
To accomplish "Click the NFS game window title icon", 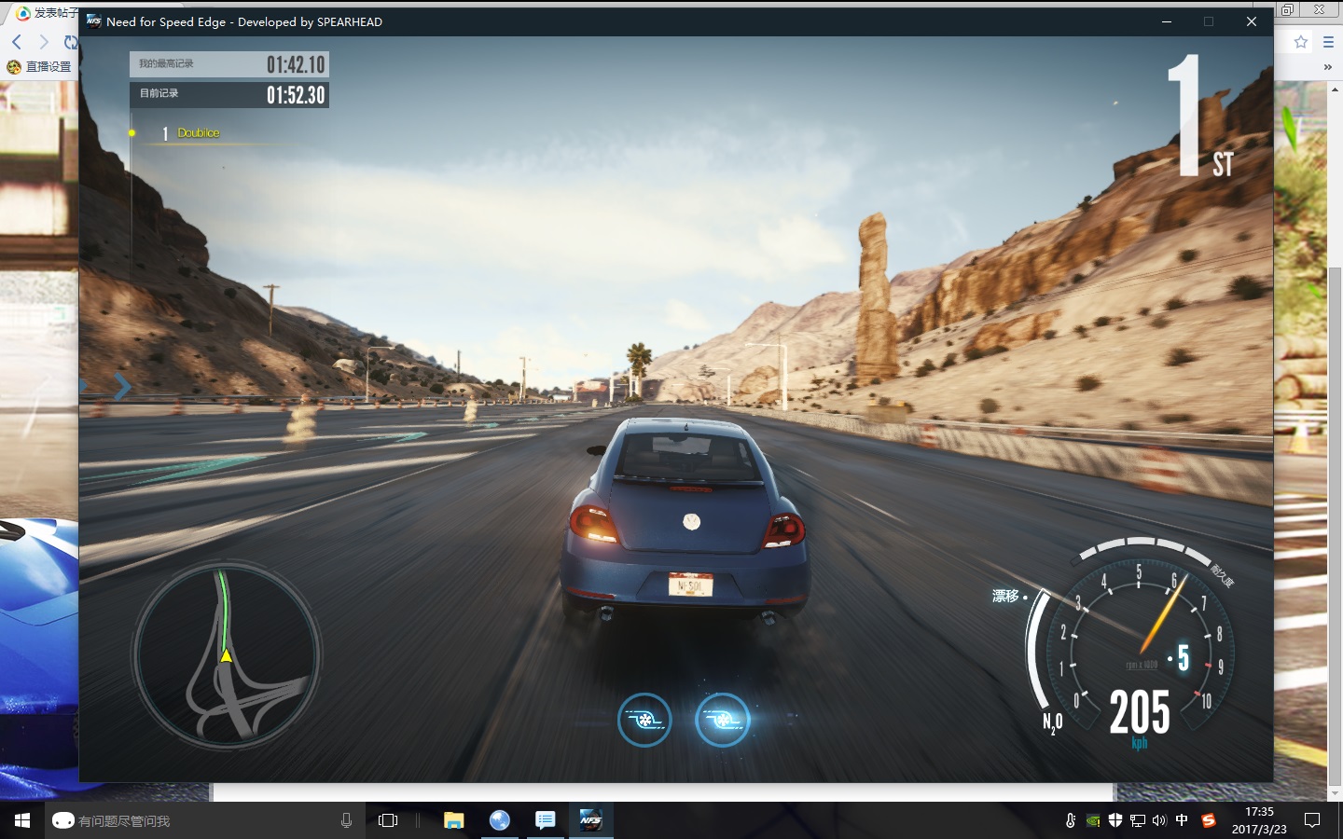I will point(94,21).
